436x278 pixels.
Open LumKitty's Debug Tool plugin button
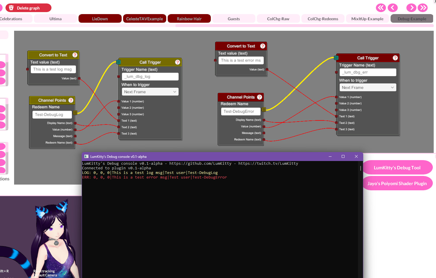click(397, 168)
